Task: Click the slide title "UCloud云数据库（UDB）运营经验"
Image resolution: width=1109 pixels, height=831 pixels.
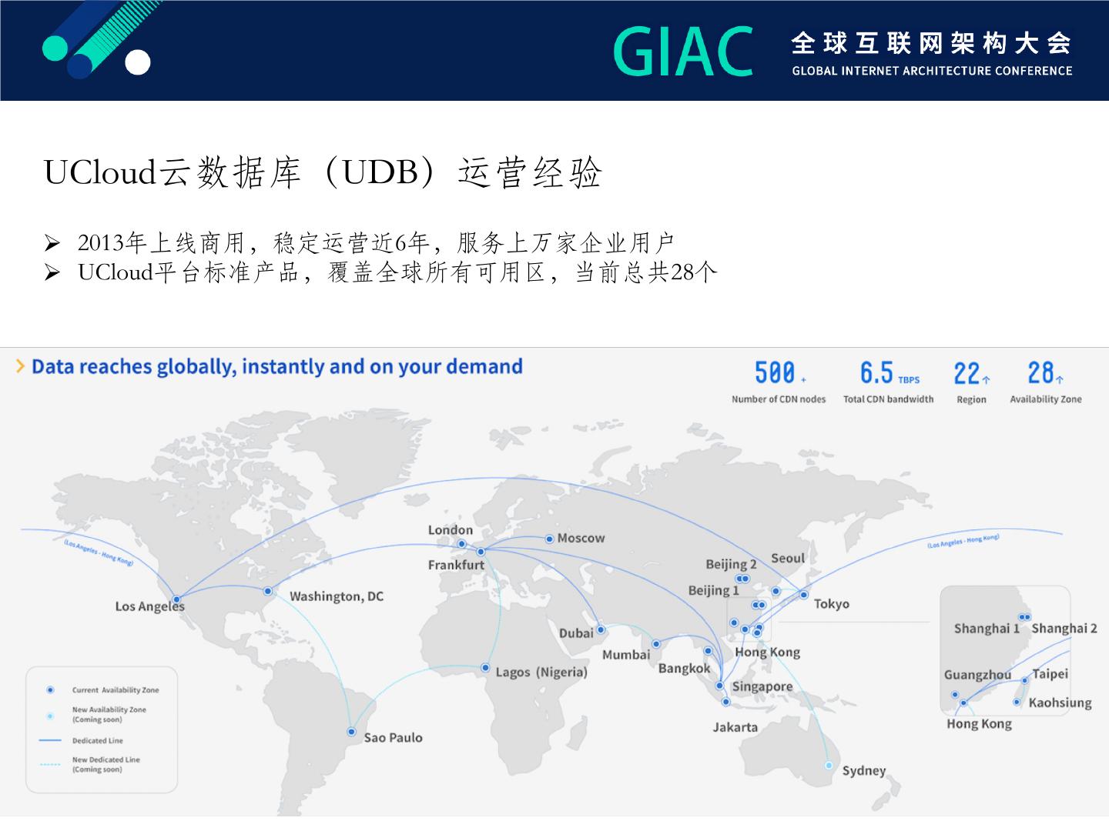Action: [323, 173]
